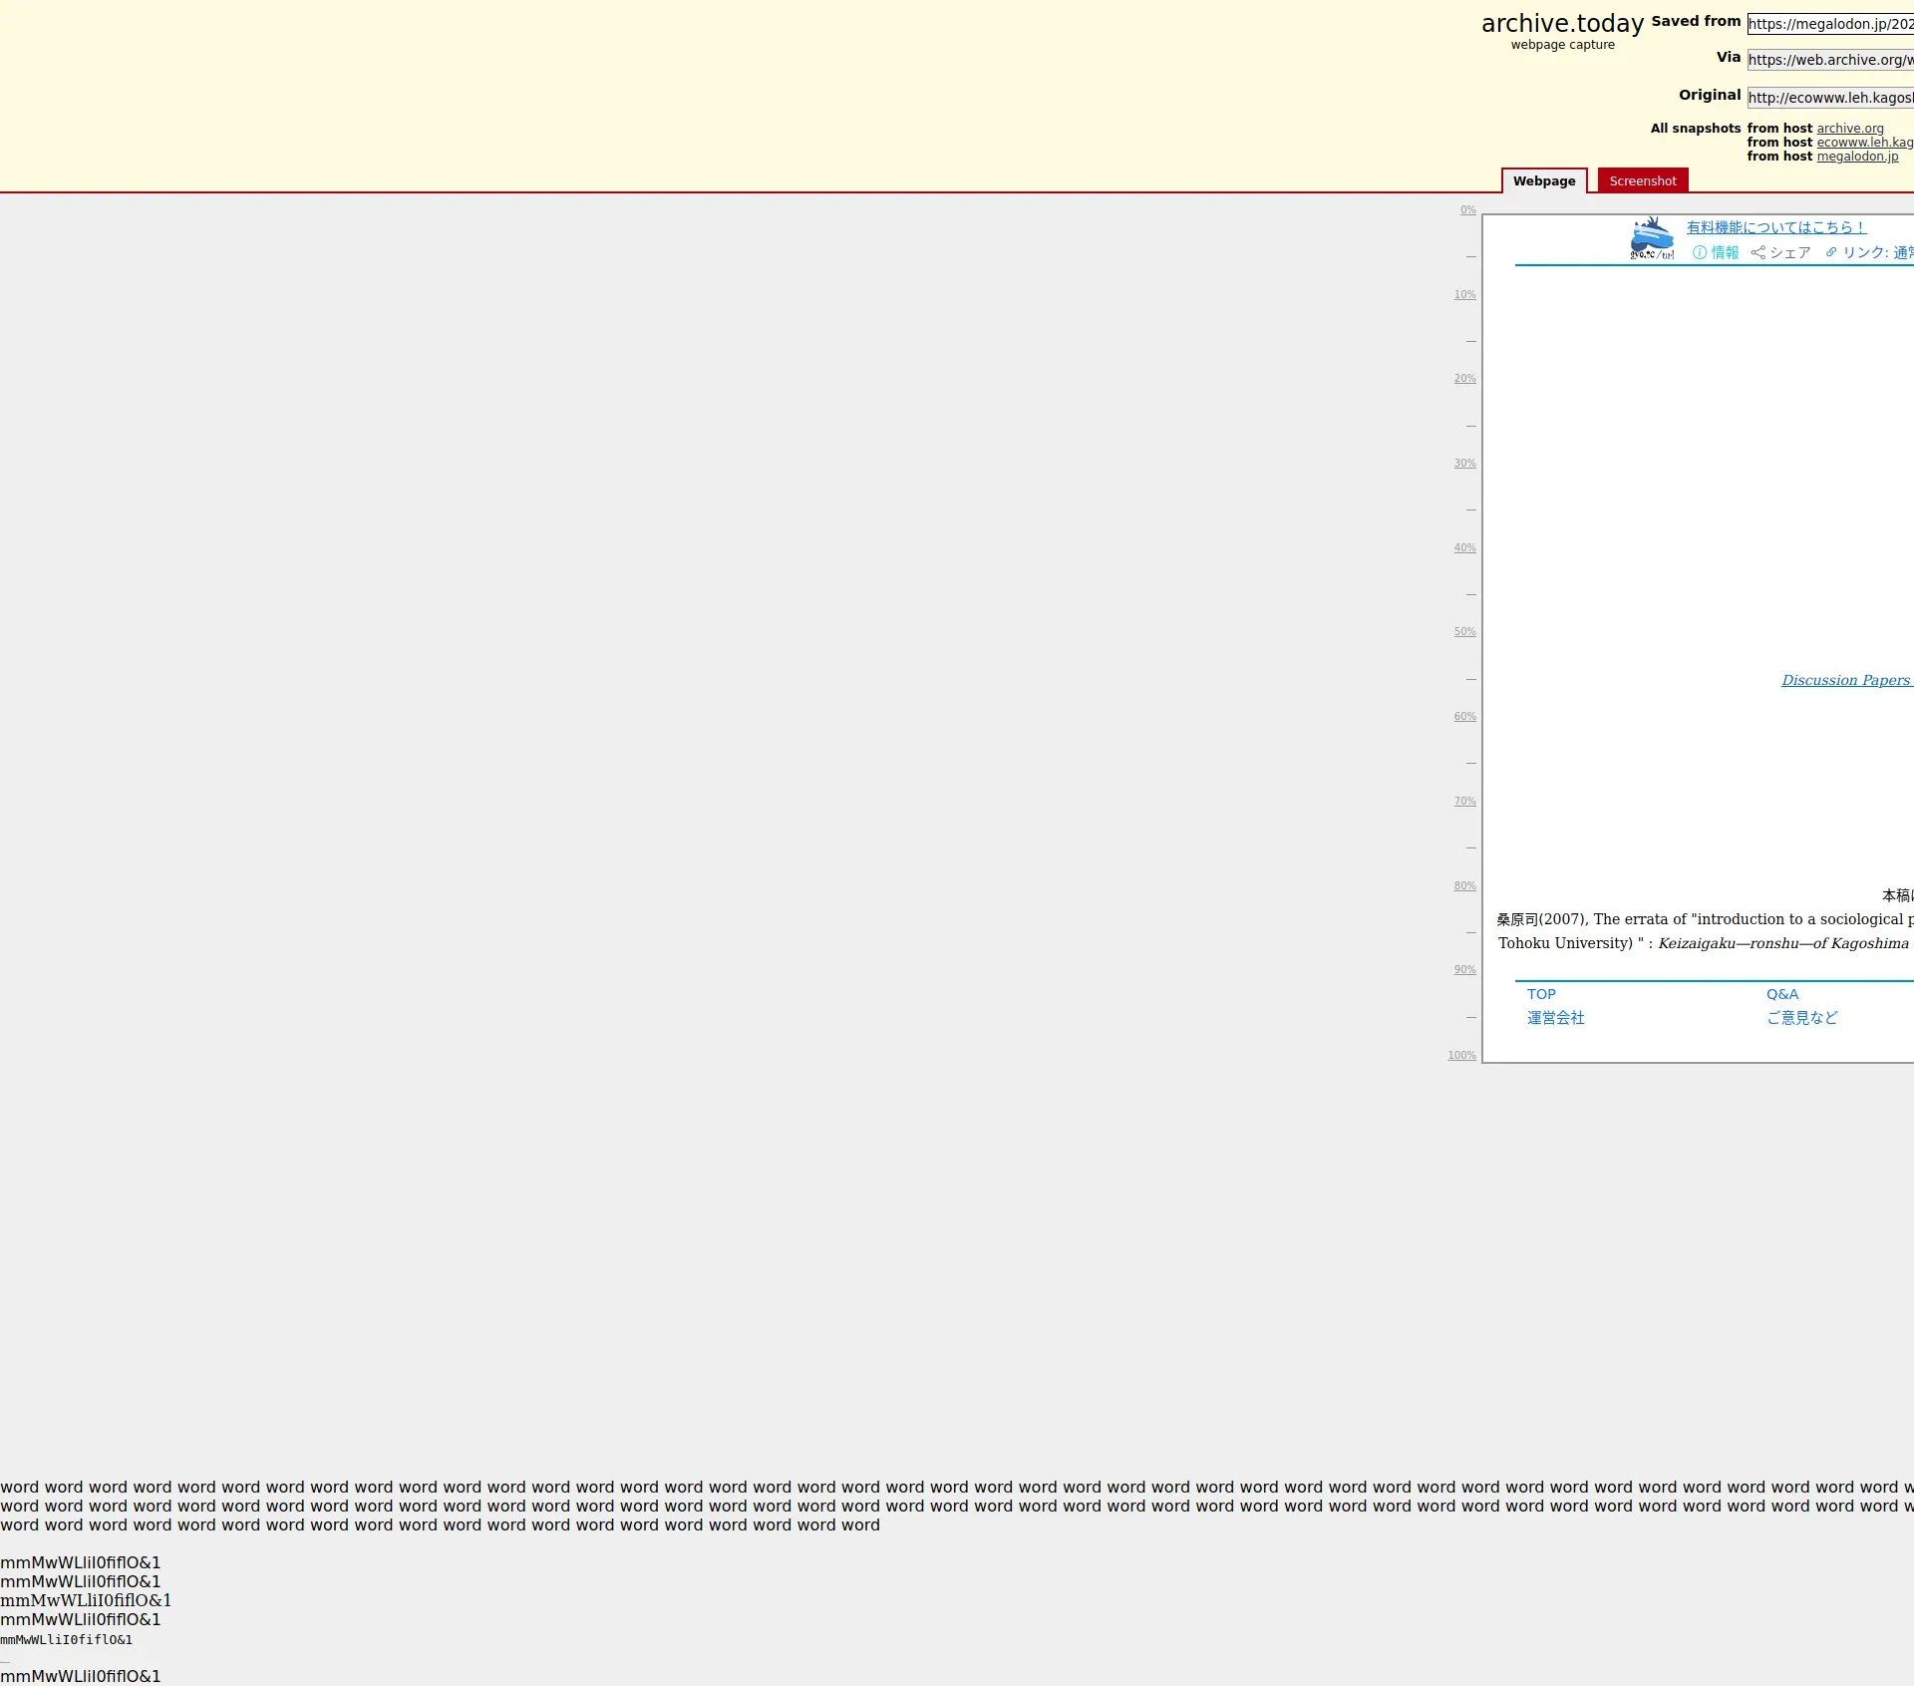The height and width of the screenshot is (1686, 1914).
Task: Open the 運営会社 footer link
Action: 1555,1018
